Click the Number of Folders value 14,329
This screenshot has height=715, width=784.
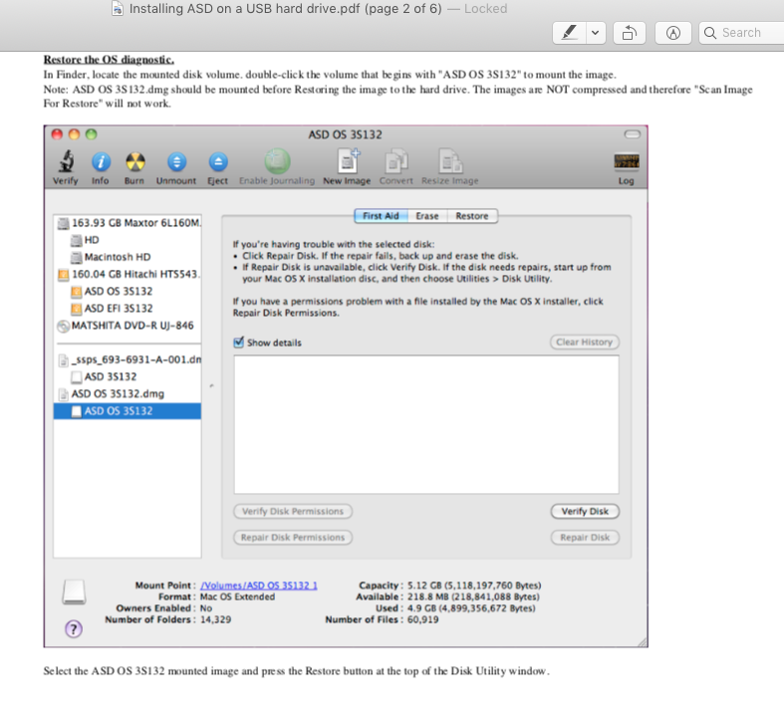(215, 619)
